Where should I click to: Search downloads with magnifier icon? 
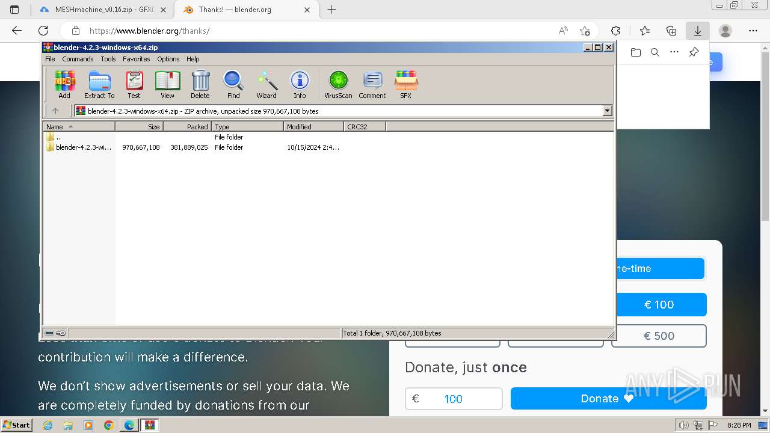pyautogui.click(x=655, y=52)
